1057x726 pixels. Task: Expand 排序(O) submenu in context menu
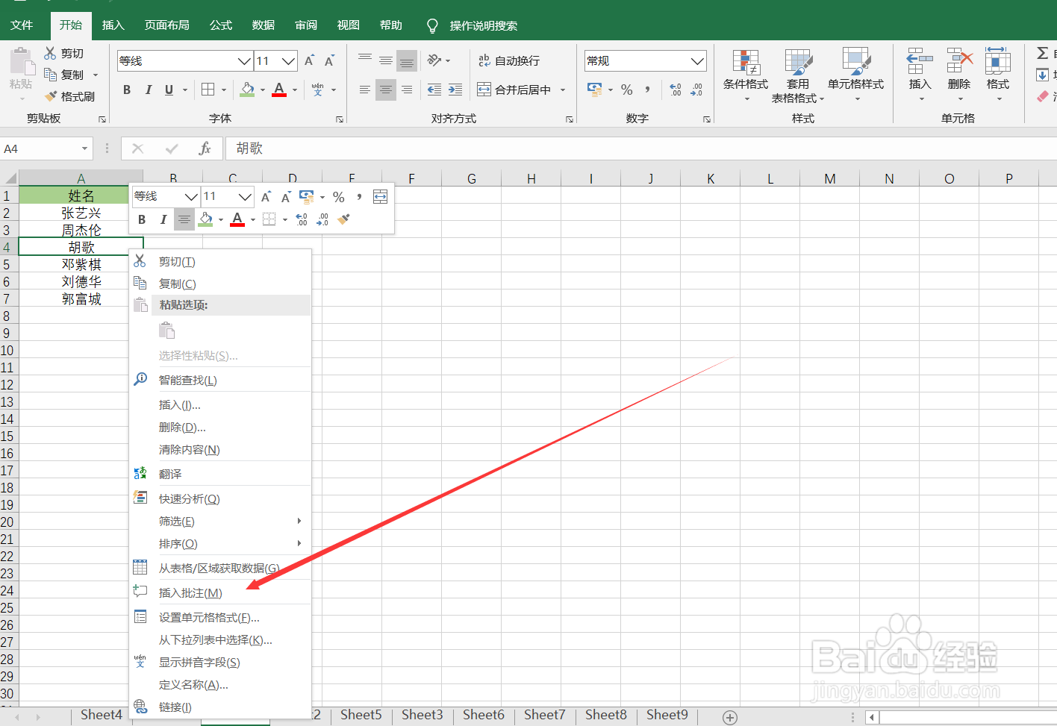[x=299, y=543]
